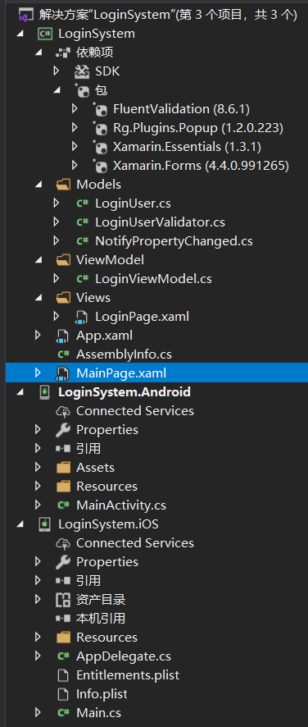
Task: Click the LoginSystem.Android project icon
Action: [44, 392]
